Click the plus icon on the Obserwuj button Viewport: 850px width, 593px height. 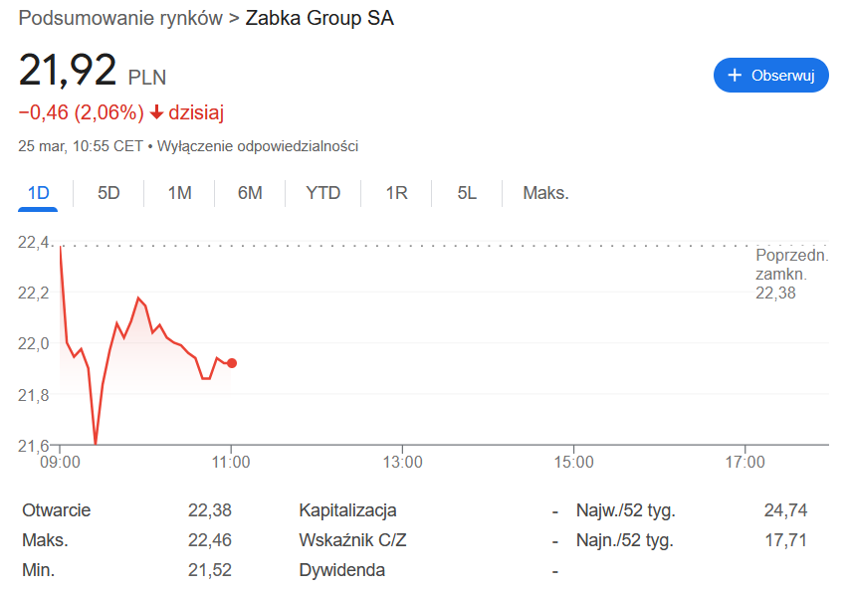(734, 75)
